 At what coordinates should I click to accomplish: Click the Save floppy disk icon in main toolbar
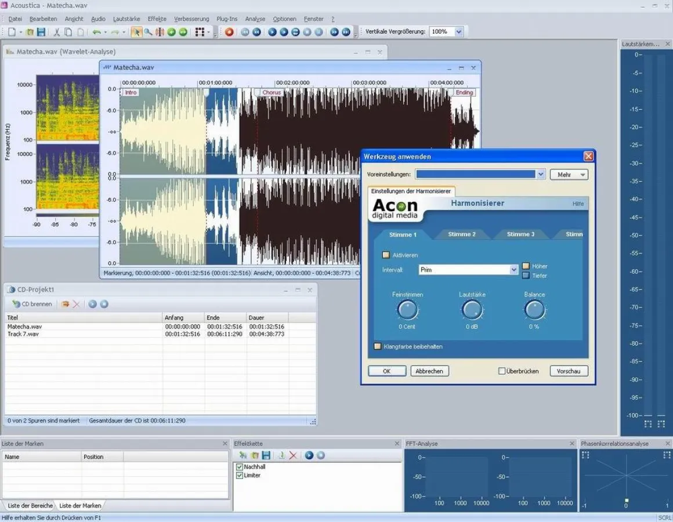[x=41, y=32]
